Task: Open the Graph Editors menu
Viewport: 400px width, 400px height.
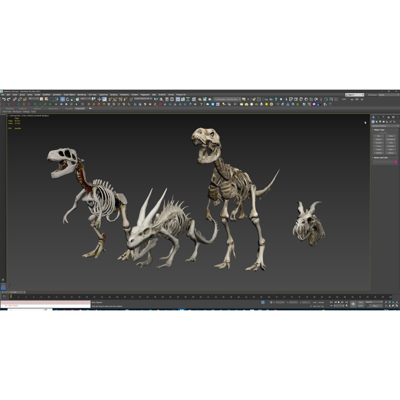Action: click(x=69, y=95)
